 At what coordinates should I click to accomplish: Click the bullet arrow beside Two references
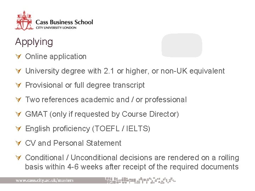(x=18, y=99)
